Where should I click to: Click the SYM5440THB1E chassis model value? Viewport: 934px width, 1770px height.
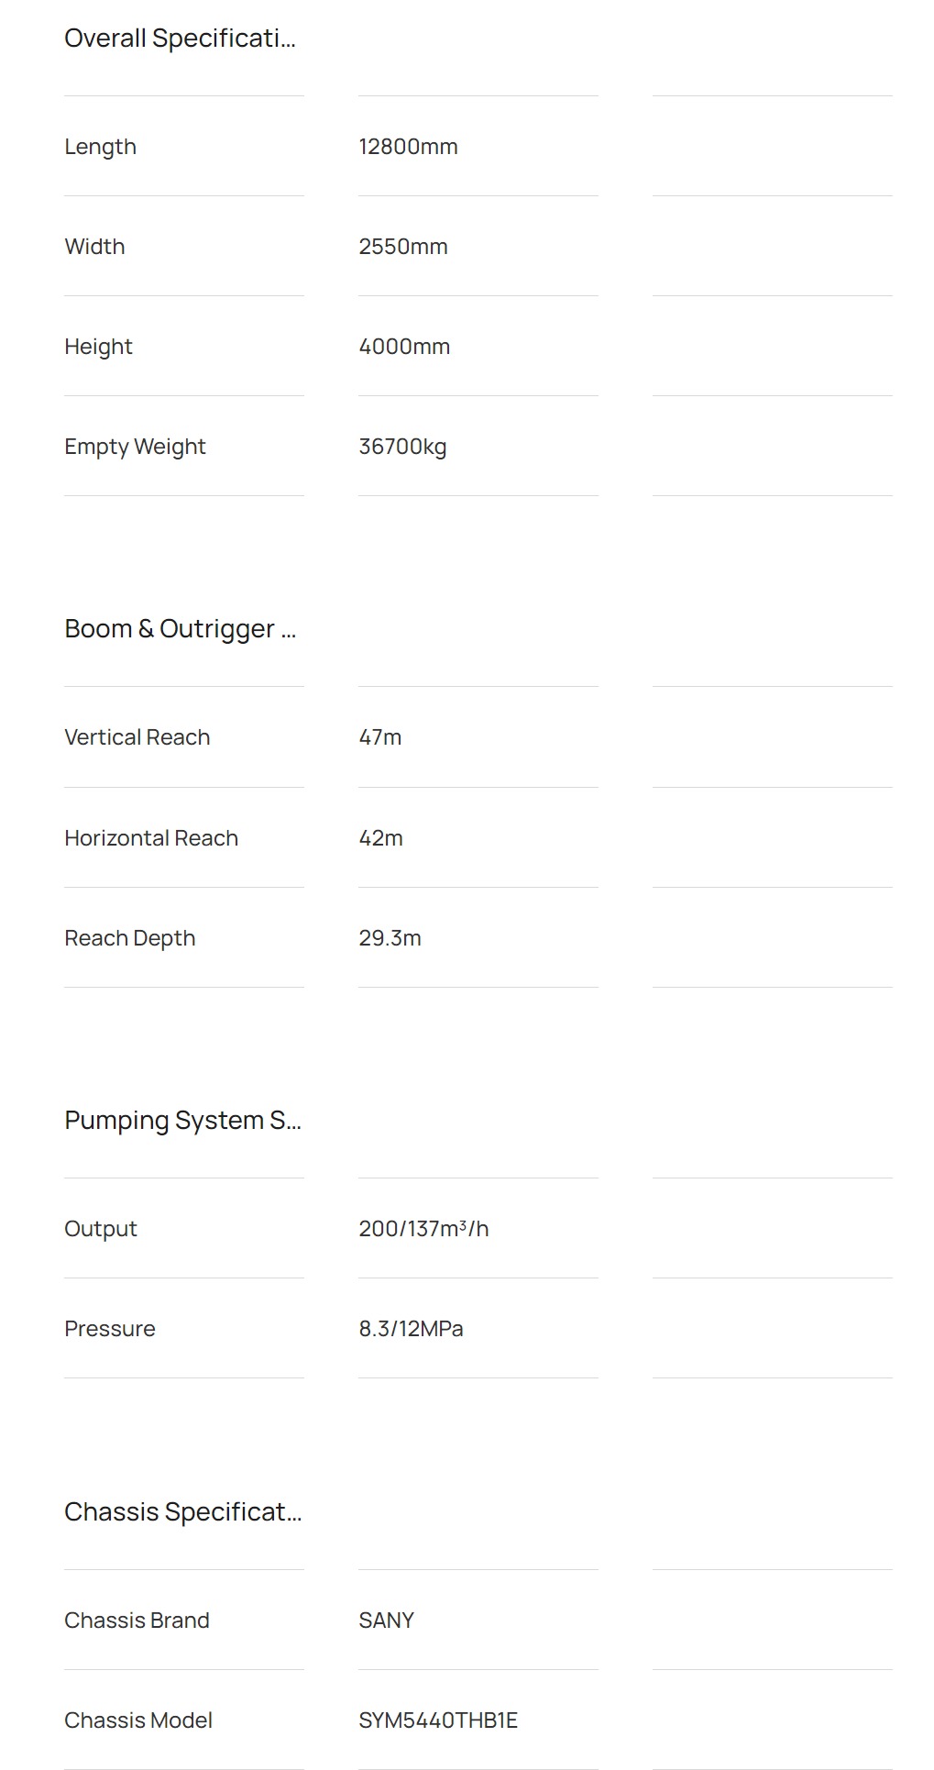tap(438, 1720)
